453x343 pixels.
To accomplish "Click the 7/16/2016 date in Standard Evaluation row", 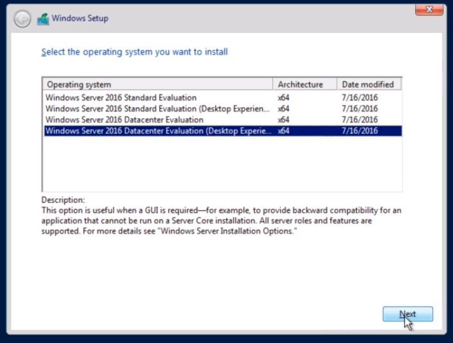I will [x=359, y=98].
